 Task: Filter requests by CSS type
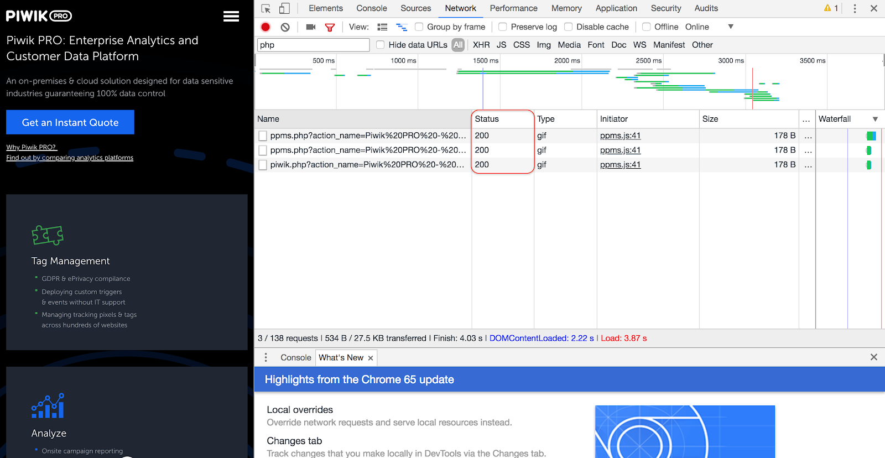tap(522, 45)
